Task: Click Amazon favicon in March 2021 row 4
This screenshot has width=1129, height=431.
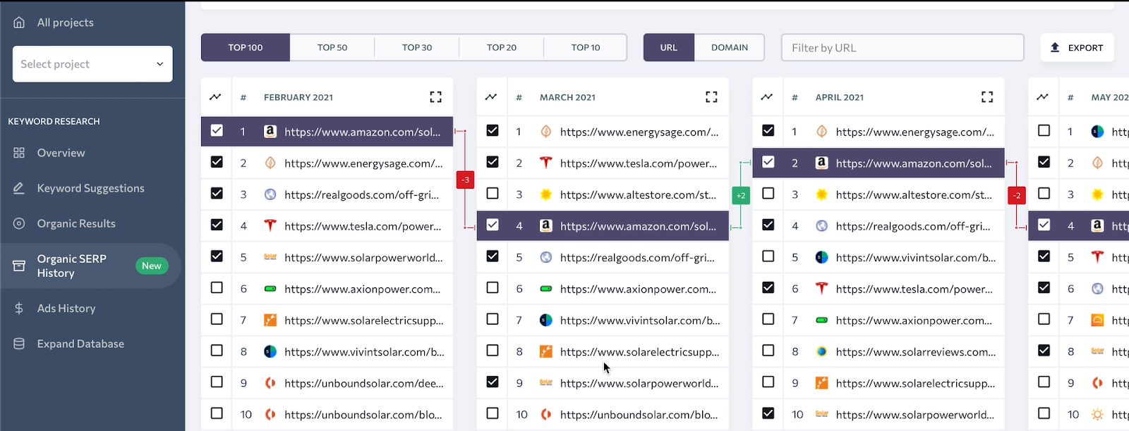Action: coord(545,226)
